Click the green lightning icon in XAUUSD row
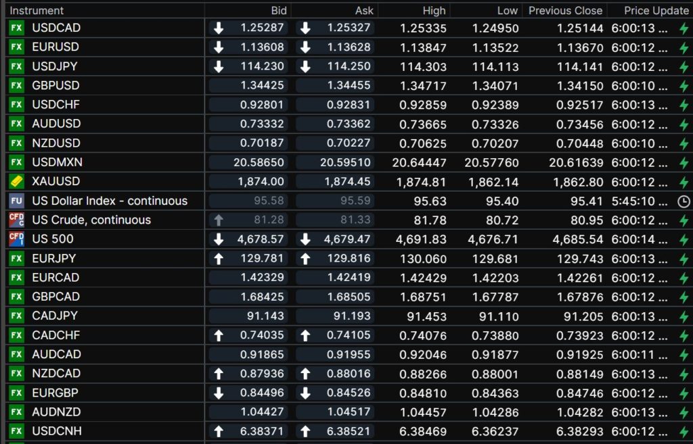Image resolution: width=693 pixels, height=444 pixels. [684, 182]
